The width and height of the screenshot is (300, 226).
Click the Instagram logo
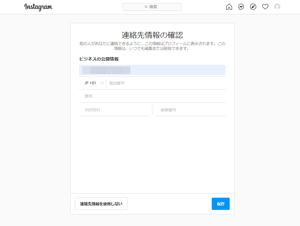point(38,7)
